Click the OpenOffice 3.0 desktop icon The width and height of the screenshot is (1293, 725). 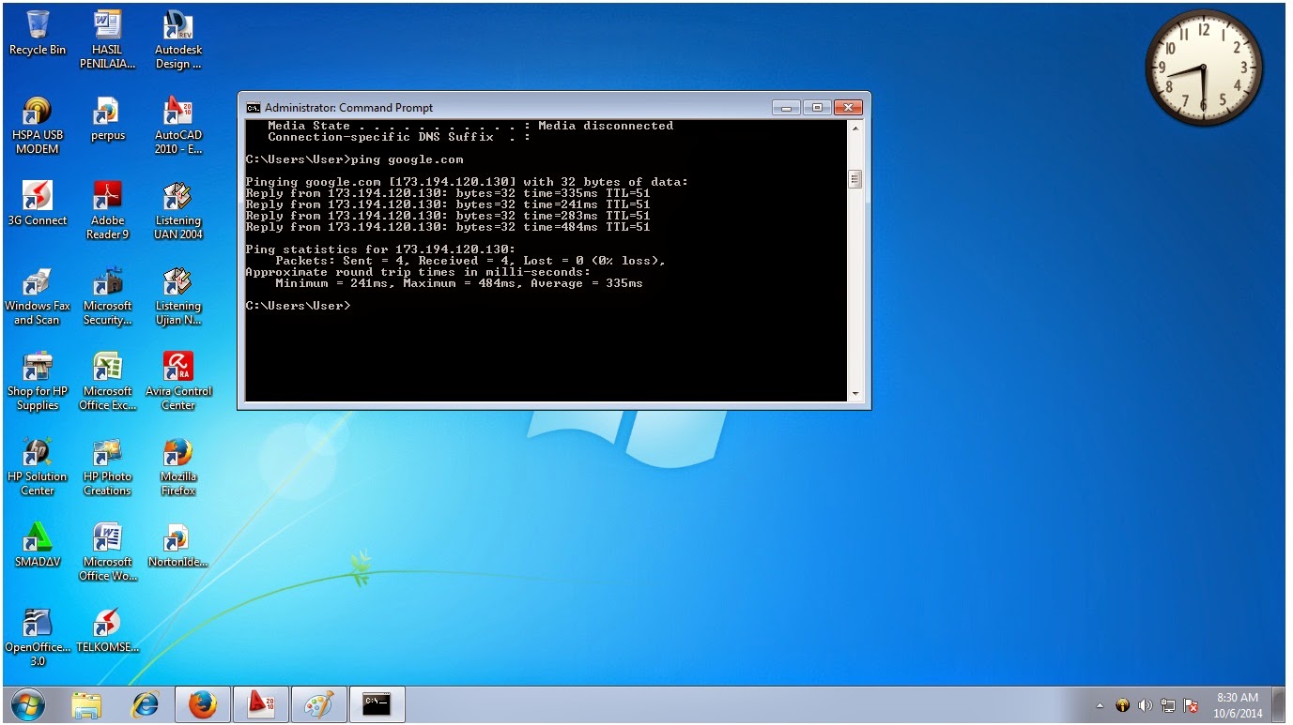click(x=37, y=638)
